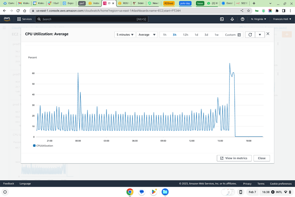
Task: Open AWS CloudShell from the top bar
Action: [222, 19]
